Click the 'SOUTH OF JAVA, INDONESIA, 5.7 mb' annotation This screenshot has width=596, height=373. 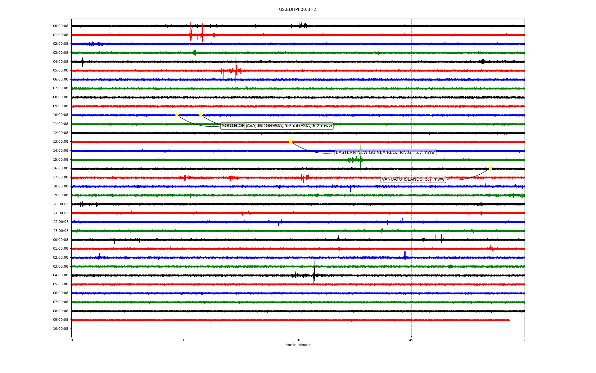(261, 126)
